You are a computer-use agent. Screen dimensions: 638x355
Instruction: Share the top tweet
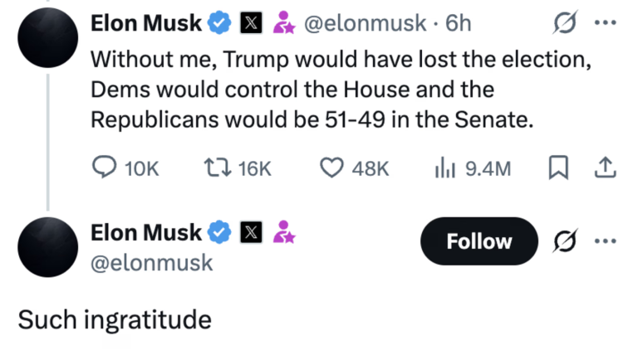pyautogui.click(x=606, y=168)
